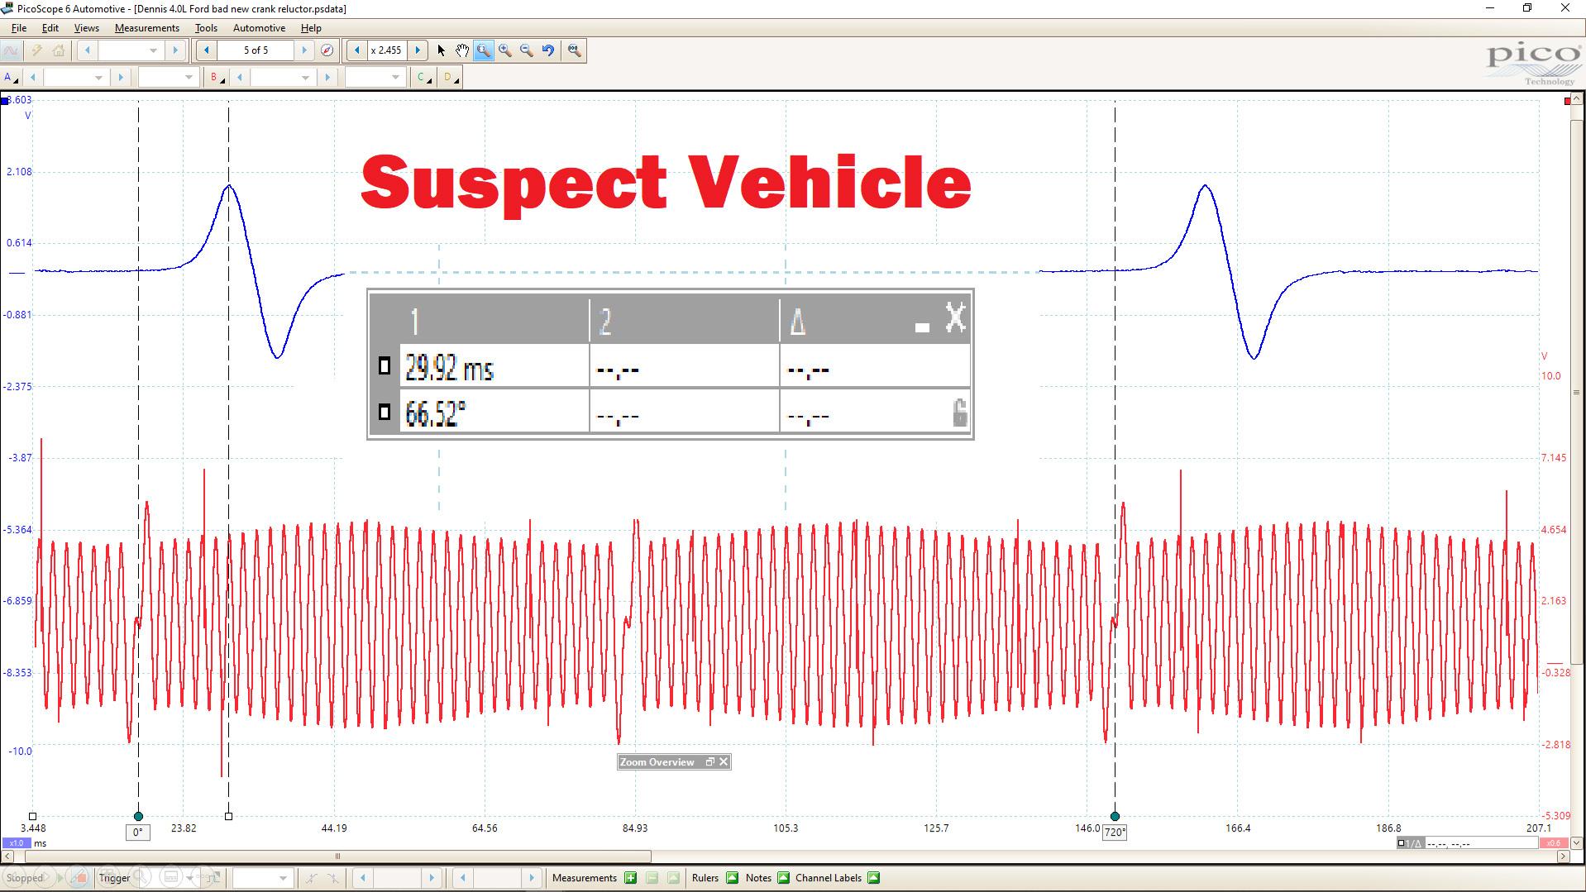
Task: Select the hand pan tool
Action: [462, 50]
